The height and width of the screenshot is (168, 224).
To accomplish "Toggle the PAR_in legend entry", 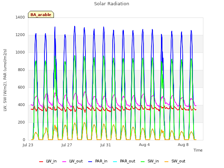I will pyautogui.click(x=98, y=161).
